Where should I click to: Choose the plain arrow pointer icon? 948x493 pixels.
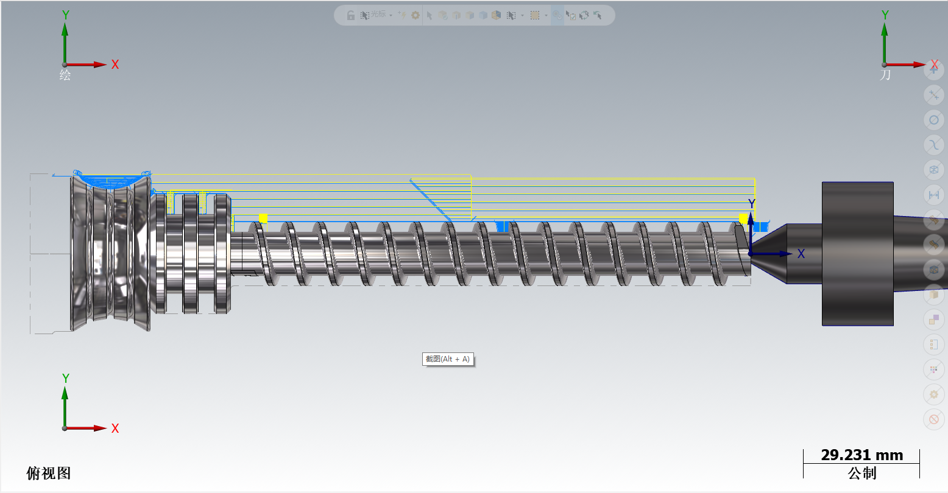point(430,15)
